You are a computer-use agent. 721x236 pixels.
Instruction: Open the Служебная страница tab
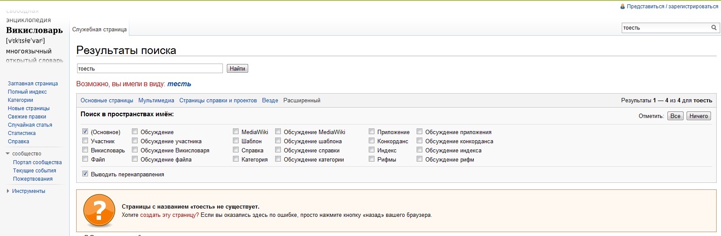tap(99, 30)
